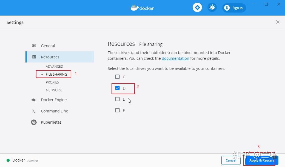285x167 pixels.
Task: Enable sharing for drive E
Action: click(118, 99)
